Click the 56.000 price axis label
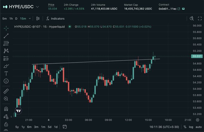 [197, 26]
